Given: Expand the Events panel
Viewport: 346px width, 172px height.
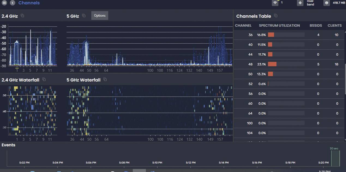Looking at the screenshot, I should coord(8,145).
